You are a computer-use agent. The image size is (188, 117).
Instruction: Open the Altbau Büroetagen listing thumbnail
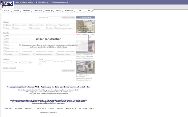pyautogui.click(x=85, y=67)
